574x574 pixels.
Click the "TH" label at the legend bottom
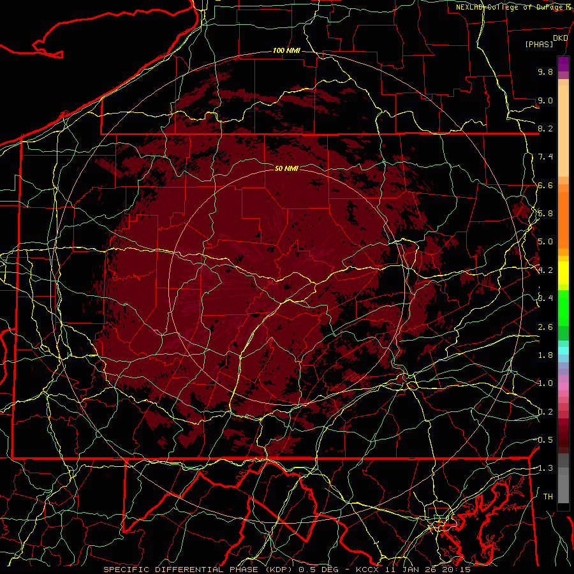pyautogui.click(x=548, y=496)
